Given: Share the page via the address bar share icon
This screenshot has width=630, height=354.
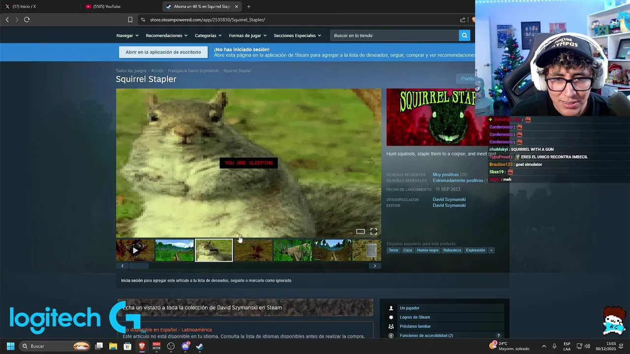Looking at the screenshot, I should pyautogui.click(x=463, y=20).
